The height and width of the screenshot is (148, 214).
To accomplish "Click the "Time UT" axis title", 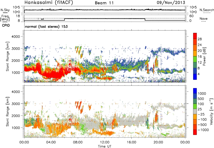I will click(105, 146).
